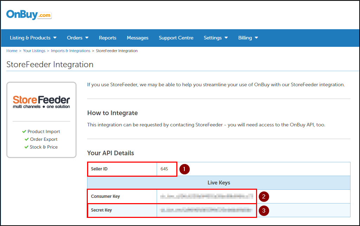Go to the Reports page
Image resolution: width=360 pixels, height=226 pixels.
coord(107,38)
